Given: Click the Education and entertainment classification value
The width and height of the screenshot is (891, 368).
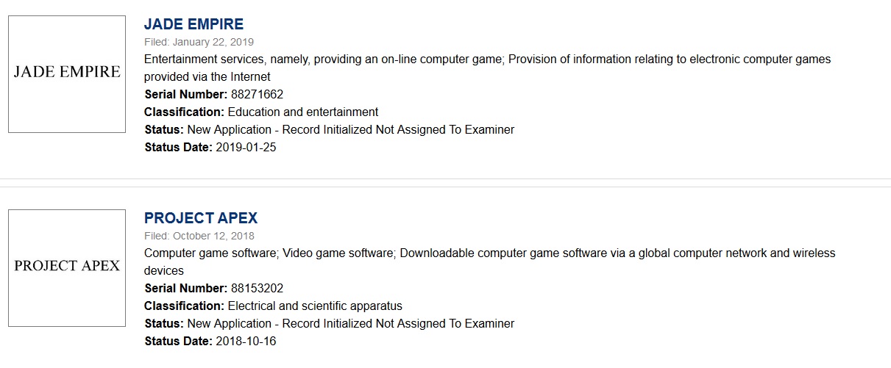Looking at the screenshot, I should click(x=303, y=112).
